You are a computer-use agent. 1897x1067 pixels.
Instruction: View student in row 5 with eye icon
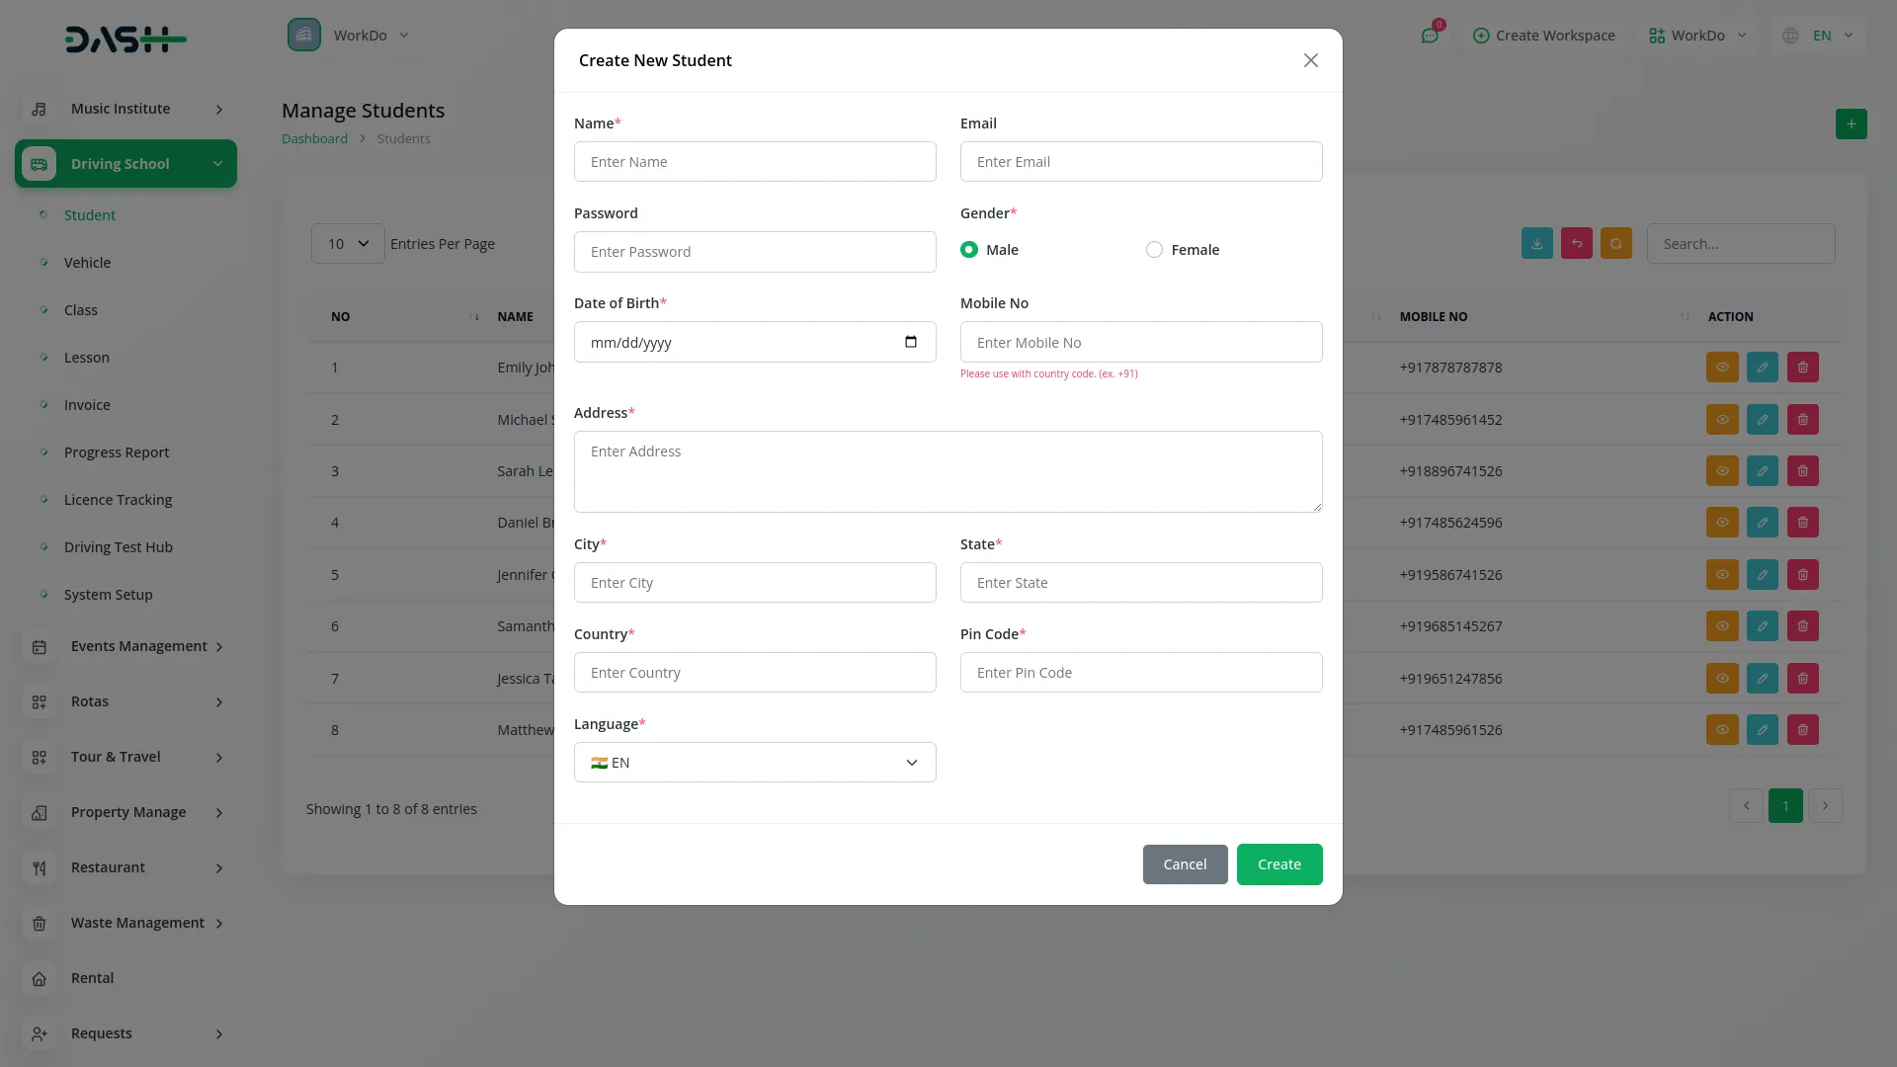click(1721, 575)
